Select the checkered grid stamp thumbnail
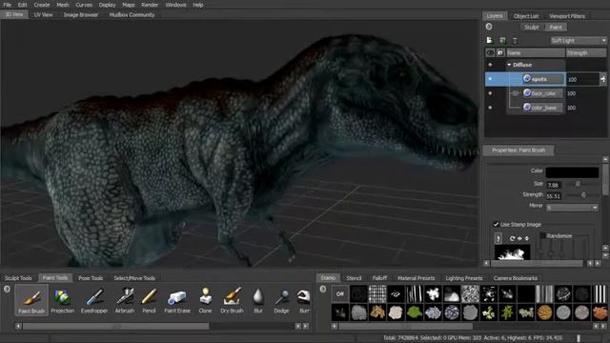Screen dimensions: 610x343 tap(377, 293)
